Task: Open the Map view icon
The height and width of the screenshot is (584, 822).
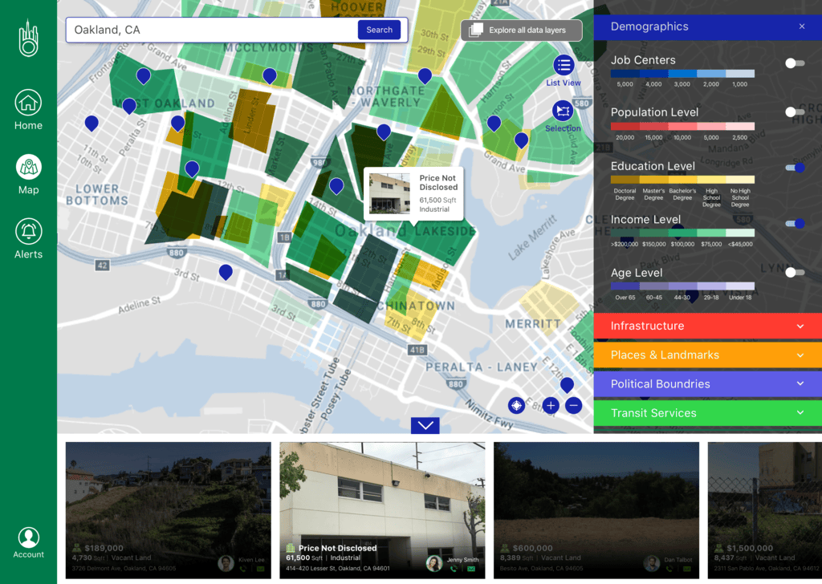Action: [x=28, y=167]
